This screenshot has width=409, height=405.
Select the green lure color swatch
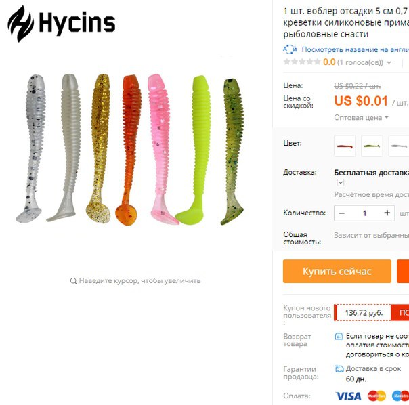click(372, 146)
